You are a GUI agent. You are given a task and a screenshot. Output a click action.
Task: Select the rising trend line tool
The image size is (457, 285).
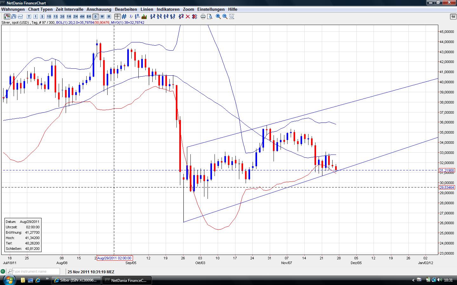click(x=153, y=16)
